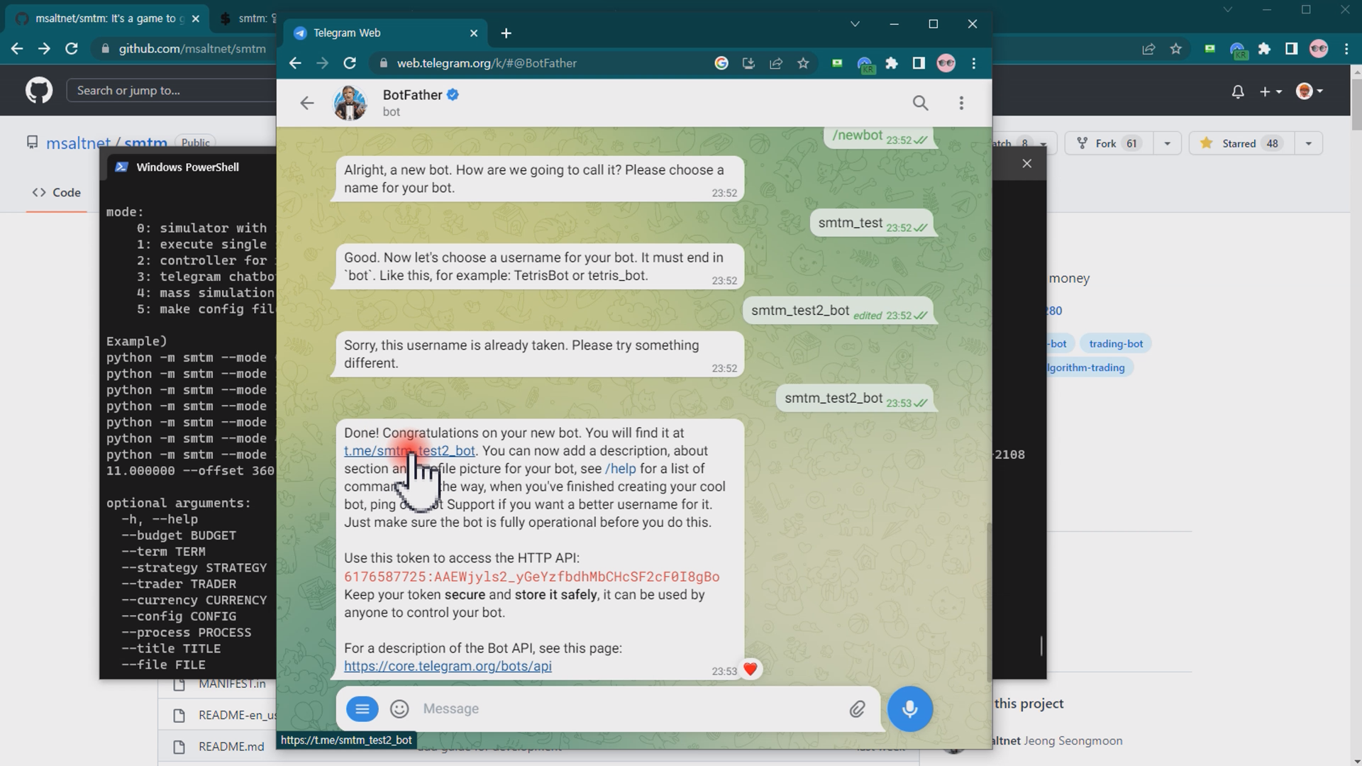
Task: Switch to msaltnet/smtm GitHub tab
Action: pos(106,18)
